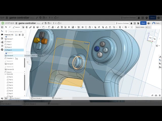Select Plane 3 in feature list

tap(14, 50)
